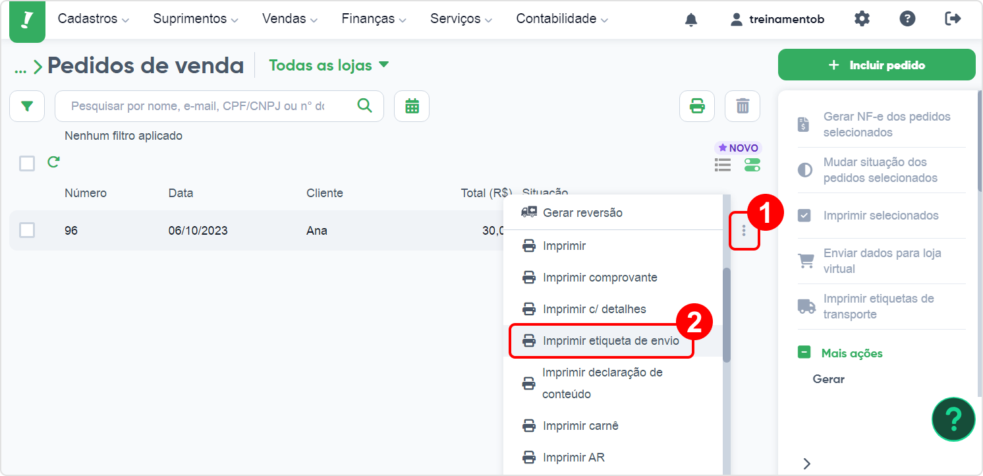Open the Serviços menu dropdown

(x=461, y=19)
